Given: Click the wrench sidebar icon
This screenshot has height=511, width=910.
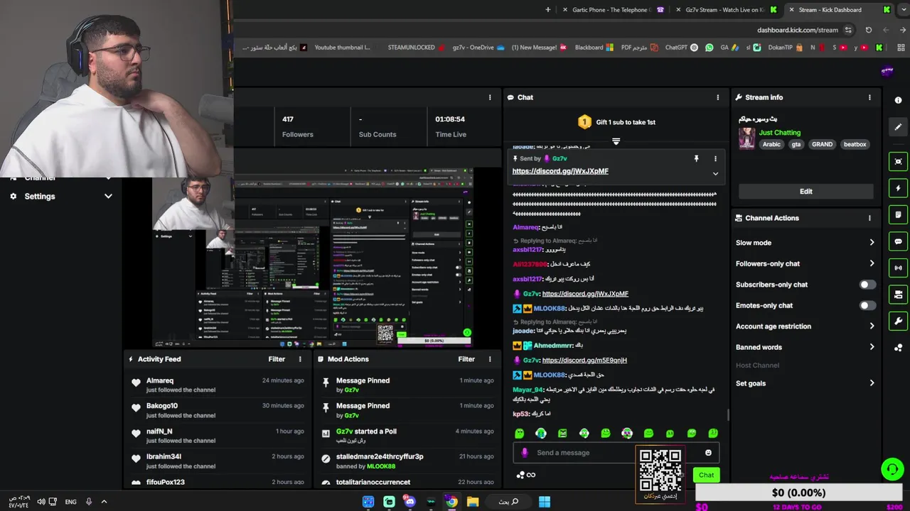Looking at the screenshot, I should (x=898, y=321).
